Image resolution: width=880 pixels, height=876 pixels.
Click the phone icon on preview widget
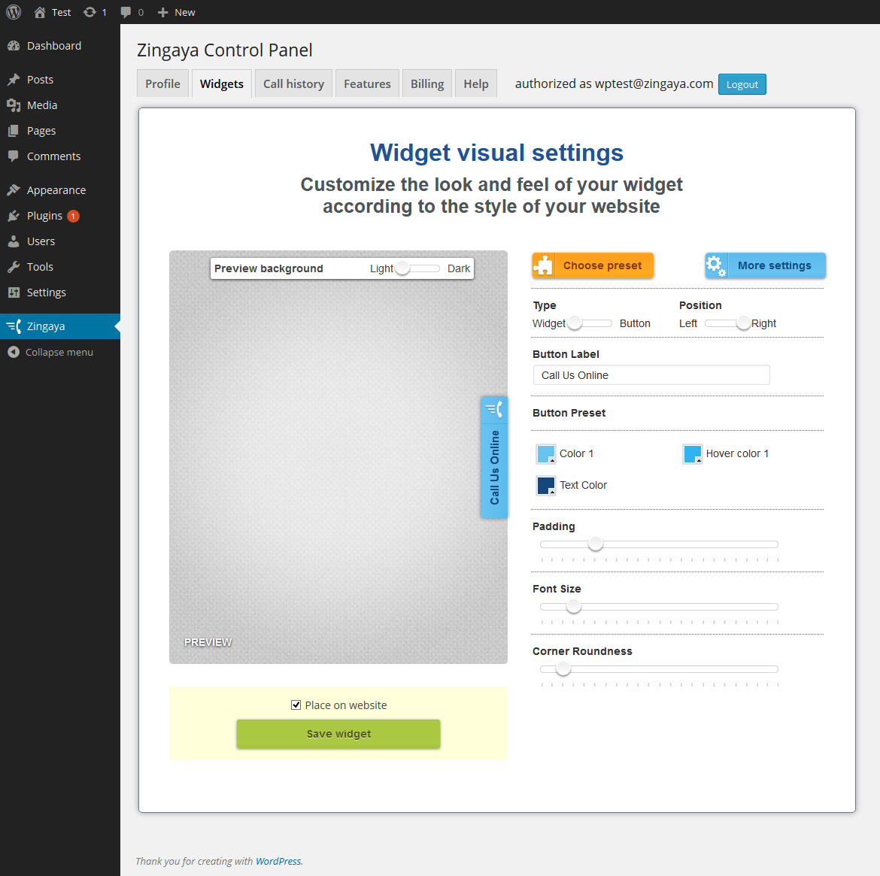pyautogui.click(x=494, y=410)
